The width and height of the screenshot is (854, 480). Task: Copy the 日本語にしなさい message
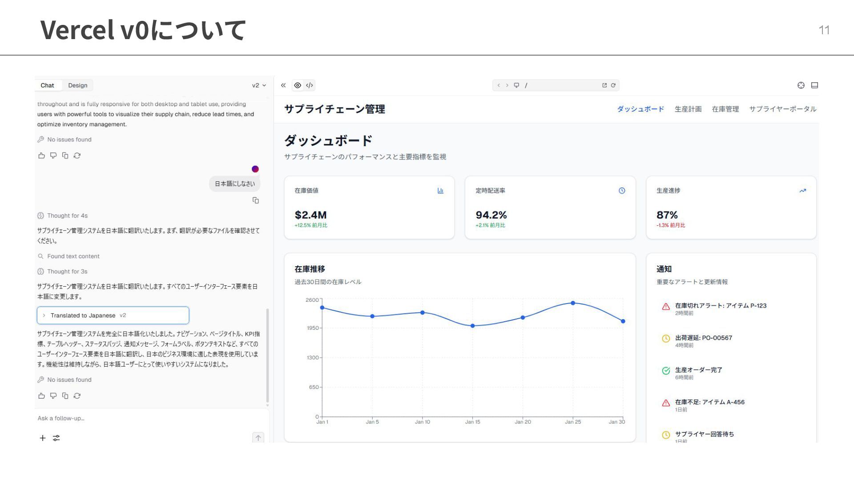(x=256, y=200)
